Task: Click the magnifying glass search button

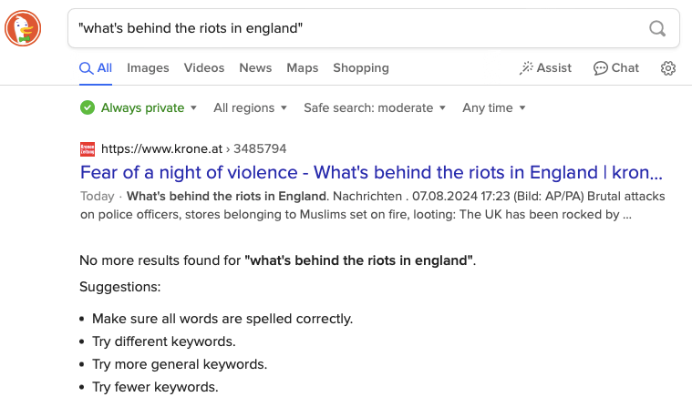Action: 656,28
